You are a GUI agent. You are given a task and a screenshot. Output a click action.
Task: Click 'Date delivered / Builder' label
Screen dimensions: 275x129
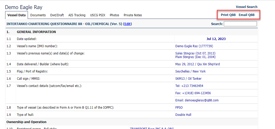tap(43, 64)
